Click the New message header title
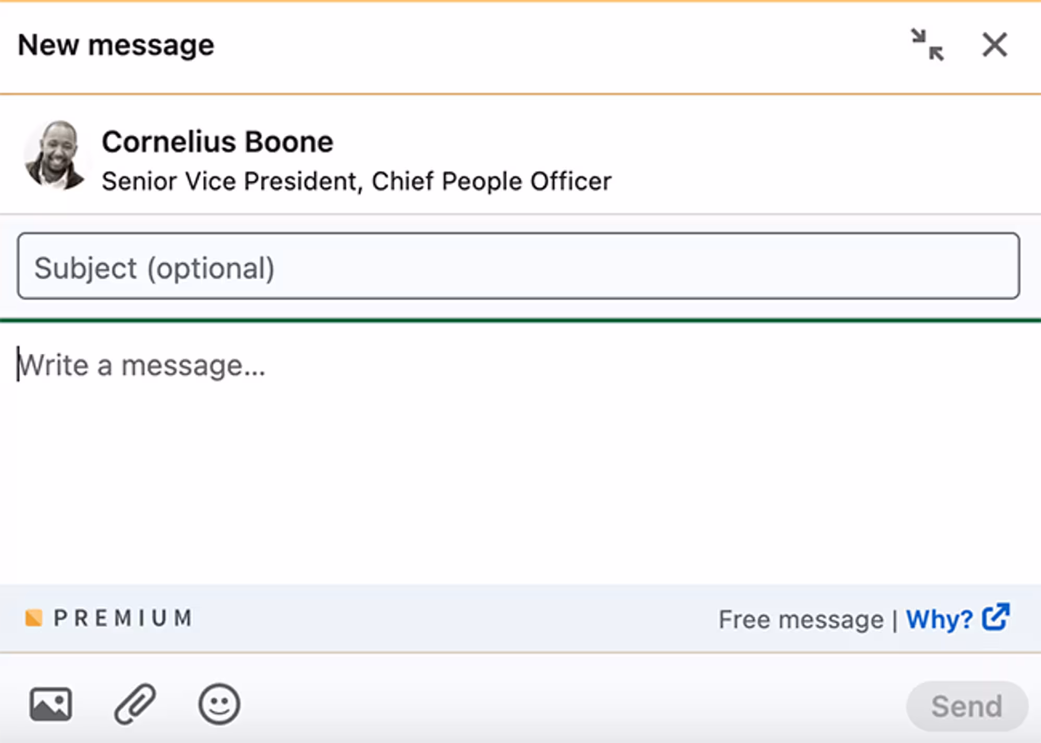1041x743 pixels. 116,45
